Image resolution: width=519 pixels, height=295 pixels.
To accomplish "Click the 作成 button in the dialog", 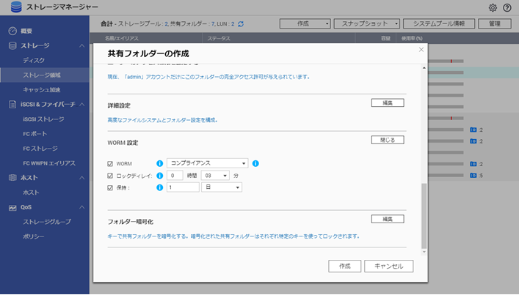I will 344,266.
